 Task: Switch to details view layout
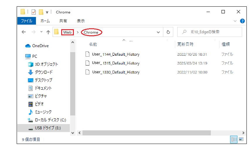click(234, 140)
